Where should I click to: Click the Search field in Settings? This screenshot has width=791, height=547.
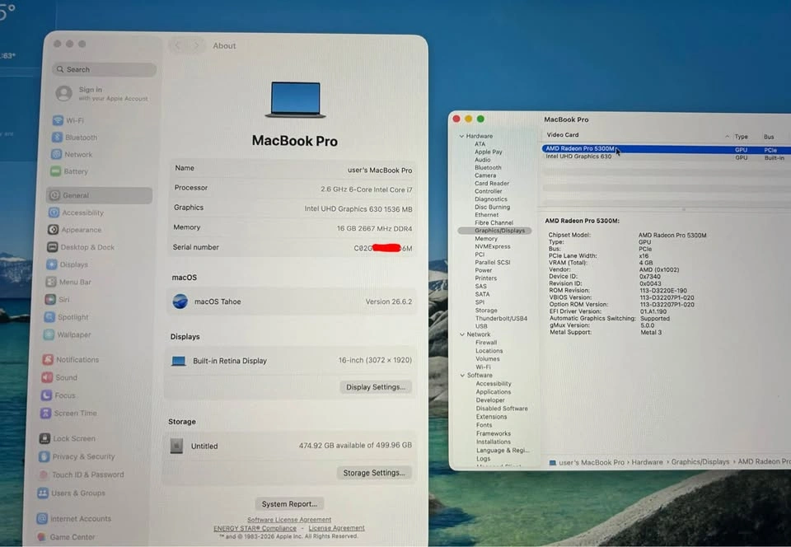[x=104, y=69]
